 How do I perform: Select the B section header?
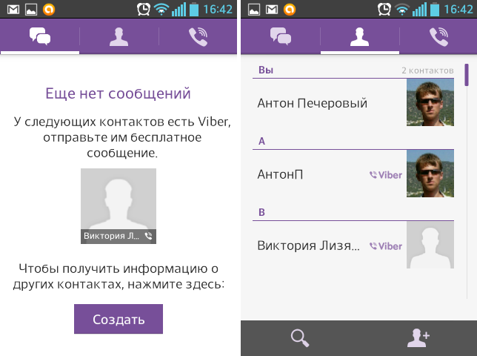[x=261, y=212]
